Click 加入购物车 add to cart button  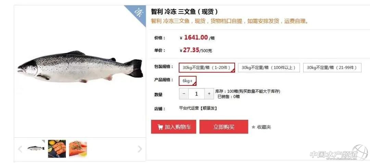[173, 127]
